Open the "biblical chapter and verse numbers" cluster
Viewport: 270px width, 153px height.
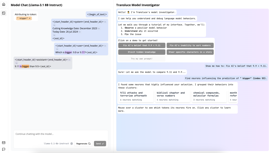173,96
